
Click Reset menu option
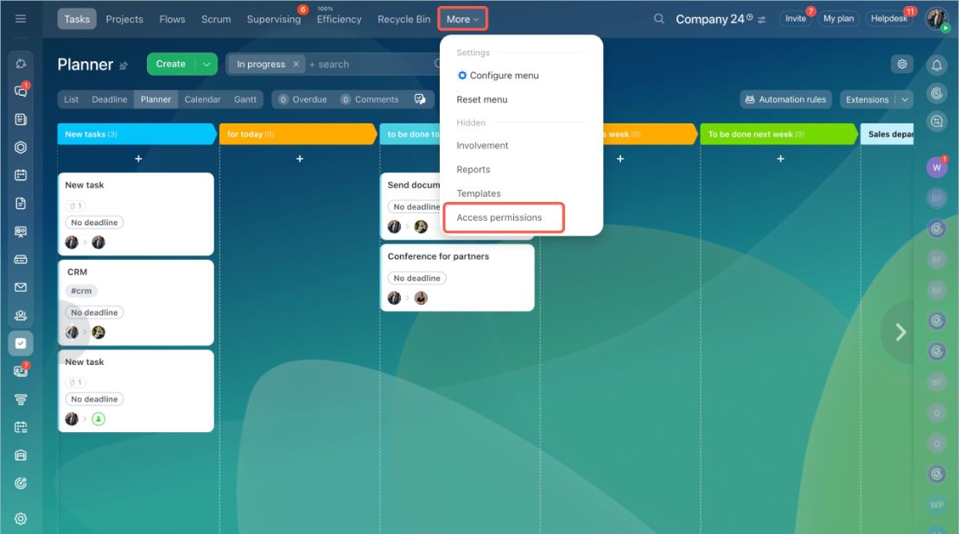click(x=482, y=99)
